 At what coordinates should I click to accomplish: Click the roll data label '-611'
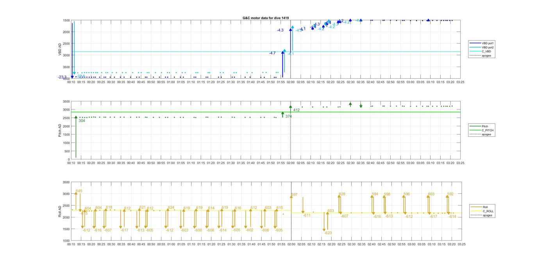click(x=307, y=215)
